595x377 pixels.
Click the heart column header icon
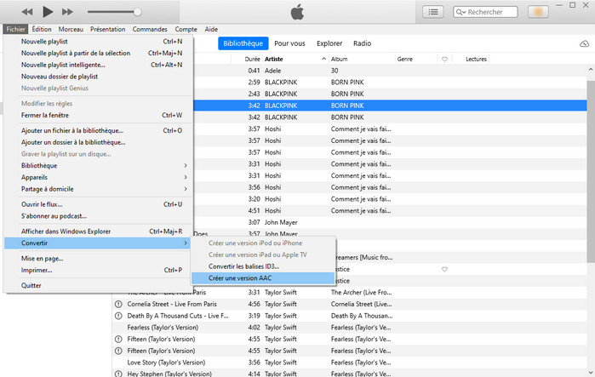click(x=444, y=59)
